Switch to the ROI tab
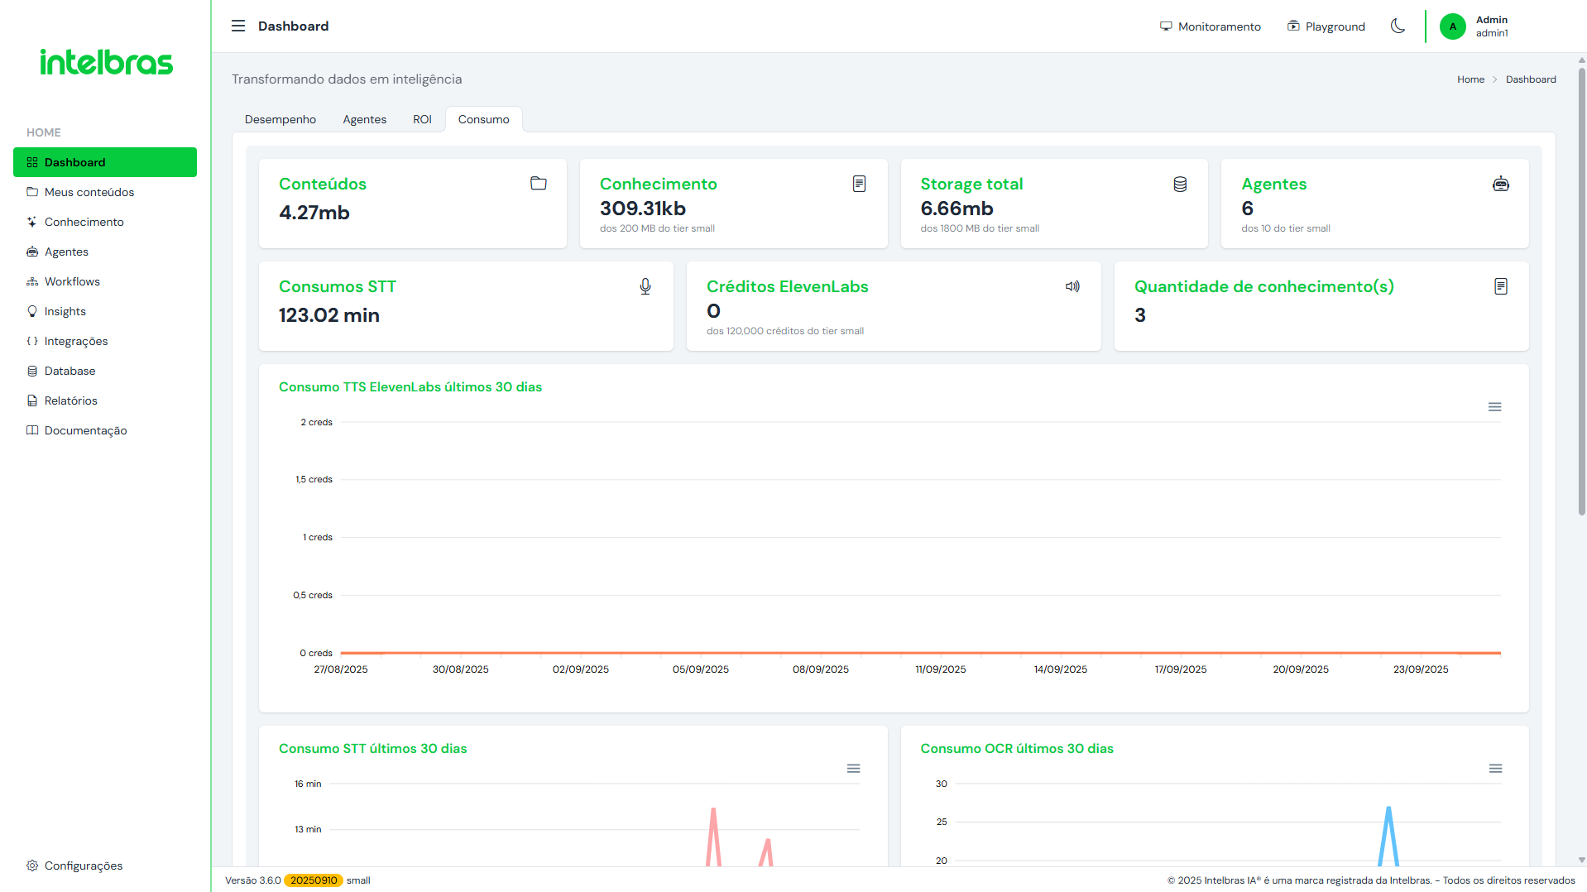 (422, 119)
